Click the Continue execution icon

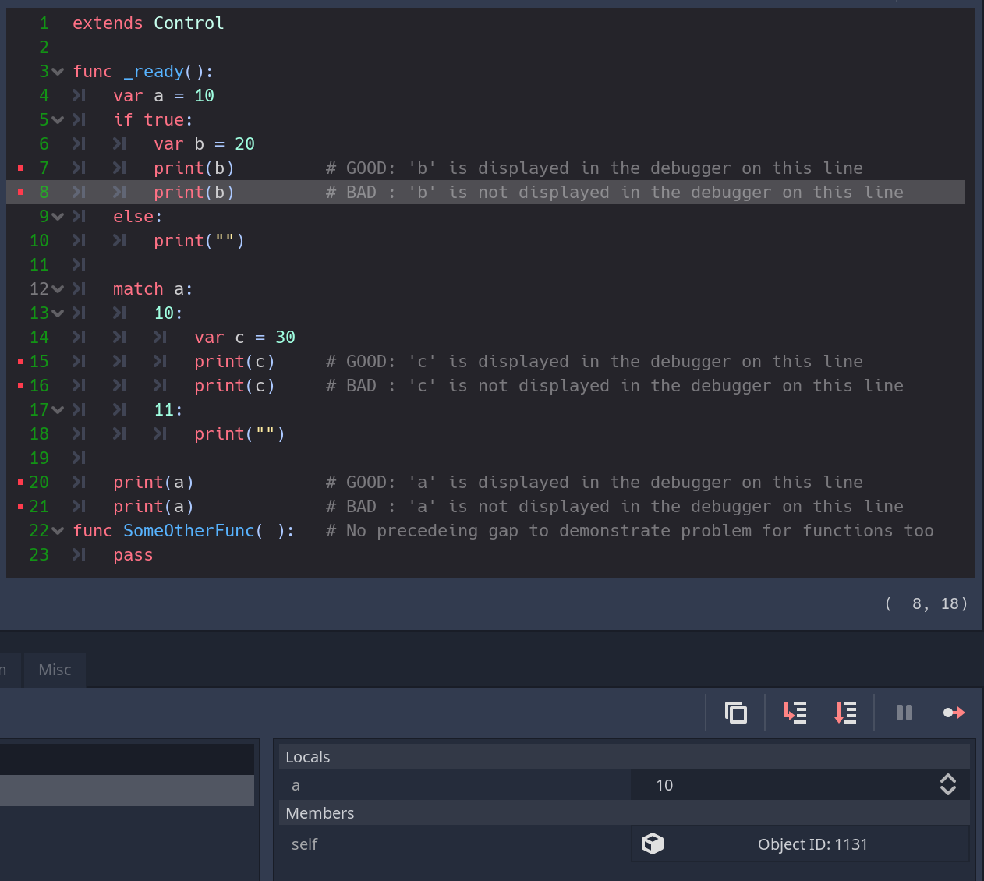click(953, 712)
